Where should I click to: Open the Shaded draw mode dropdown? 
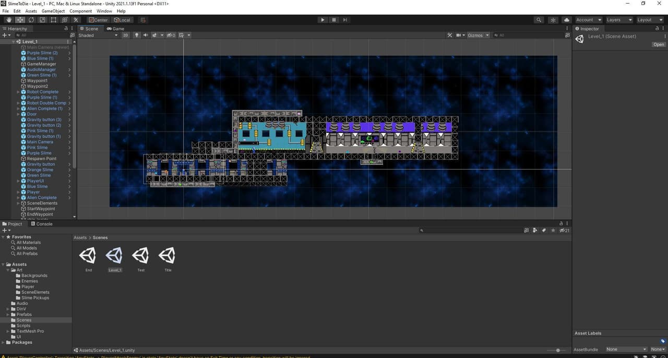click(98, 35)
